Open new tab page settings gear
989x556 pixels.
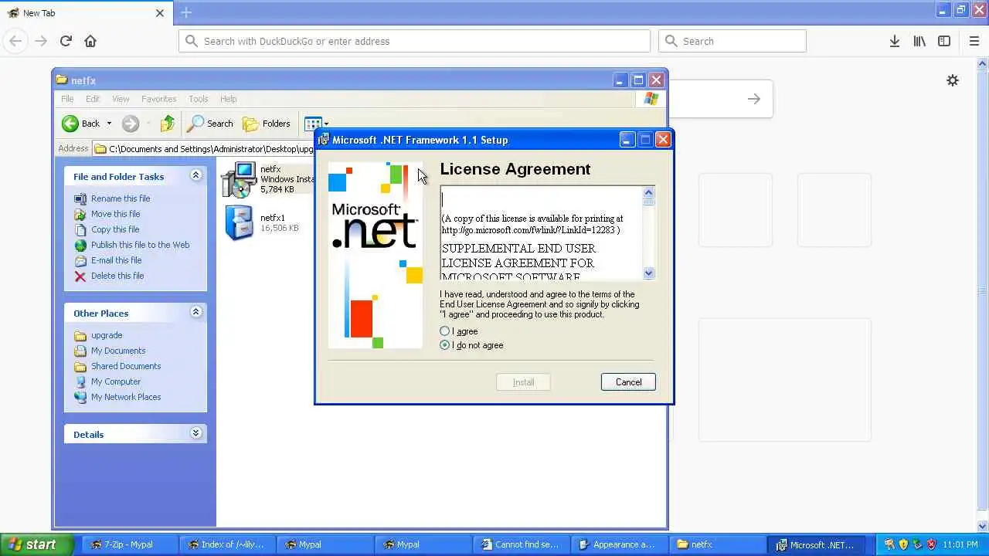953,80
